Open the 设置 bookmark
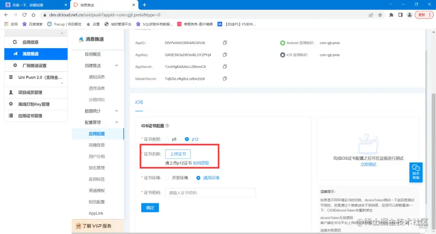The image size is (436, 234). pos(93,24)
